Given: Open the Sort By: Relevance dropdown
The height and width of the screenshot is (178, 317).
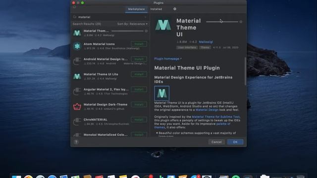Looking at the screenshot, I should click(132, 24).
